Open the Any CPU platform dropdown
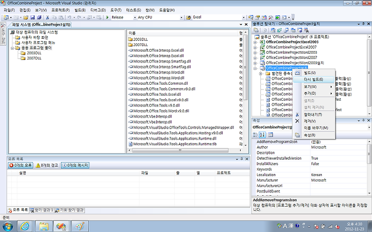Image resolution: width=372 pixels, height=232 pixels. 181,18
